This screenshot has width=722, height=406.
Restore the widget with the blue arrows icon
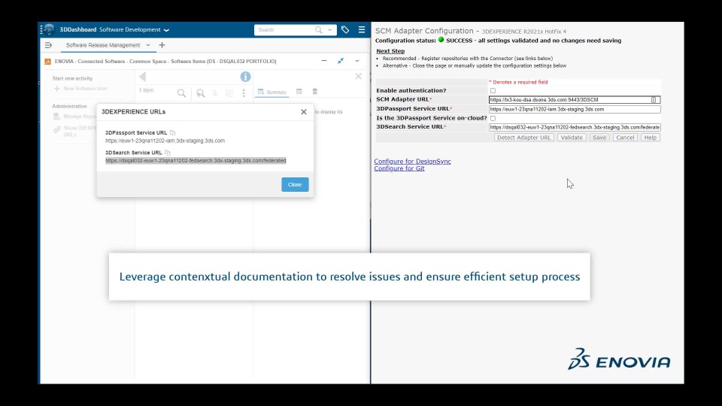click(341, 61)
